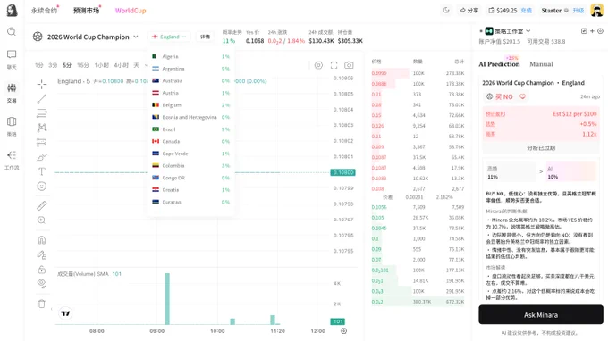This screenshot has height=341, width=608.
Task: Open the search icon in left sidebar
Action: [12, 32]
